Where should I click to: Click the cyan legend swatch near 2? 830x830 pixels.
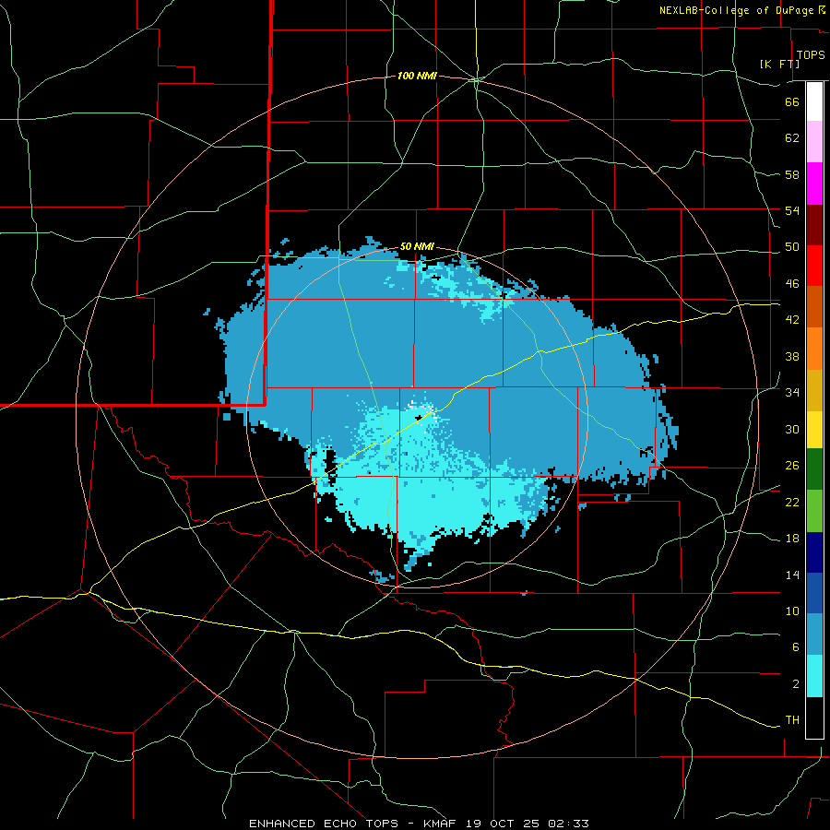point(814,676)
